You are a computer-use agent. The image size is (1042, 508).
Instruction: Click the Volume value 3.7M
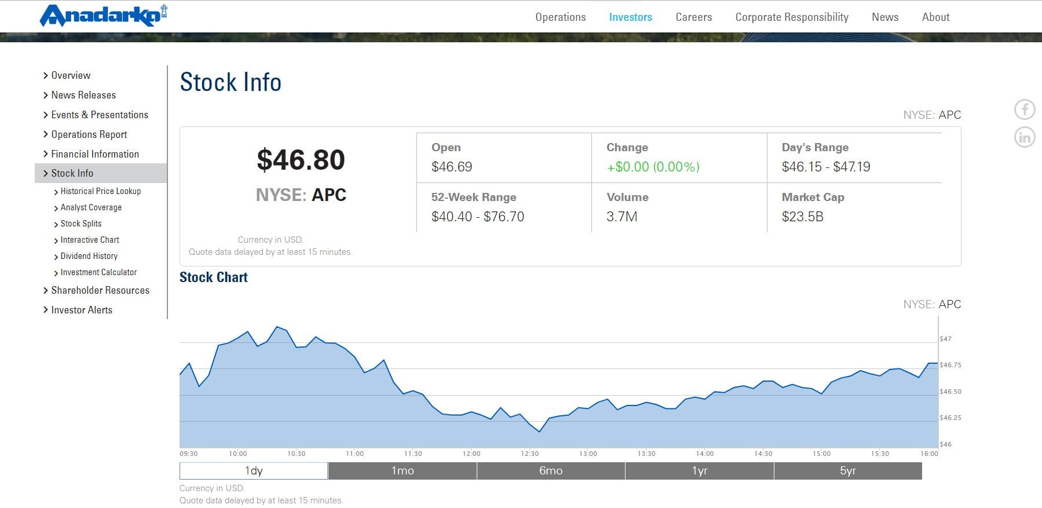(x=622, y=217)
